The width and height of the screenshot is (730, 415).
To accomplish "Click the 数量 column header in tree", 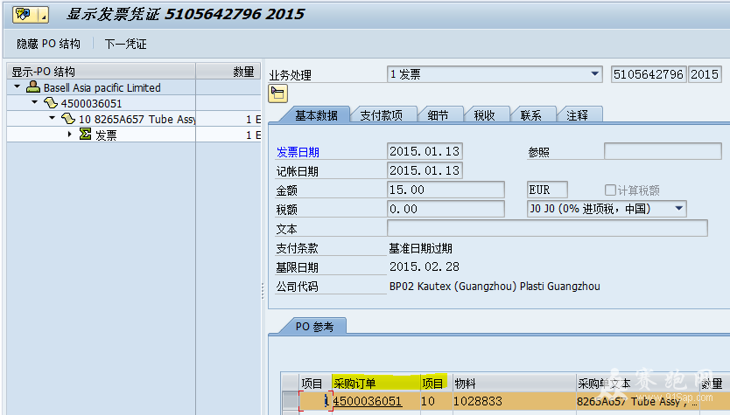I will coord(228,72).
